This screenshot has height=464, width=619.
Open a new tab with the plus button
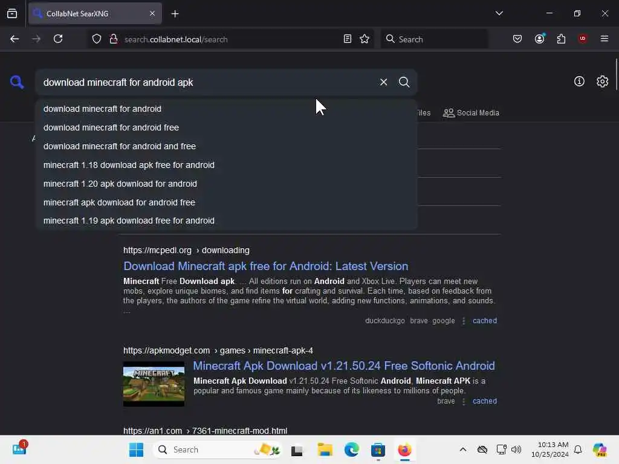(175, 14)
